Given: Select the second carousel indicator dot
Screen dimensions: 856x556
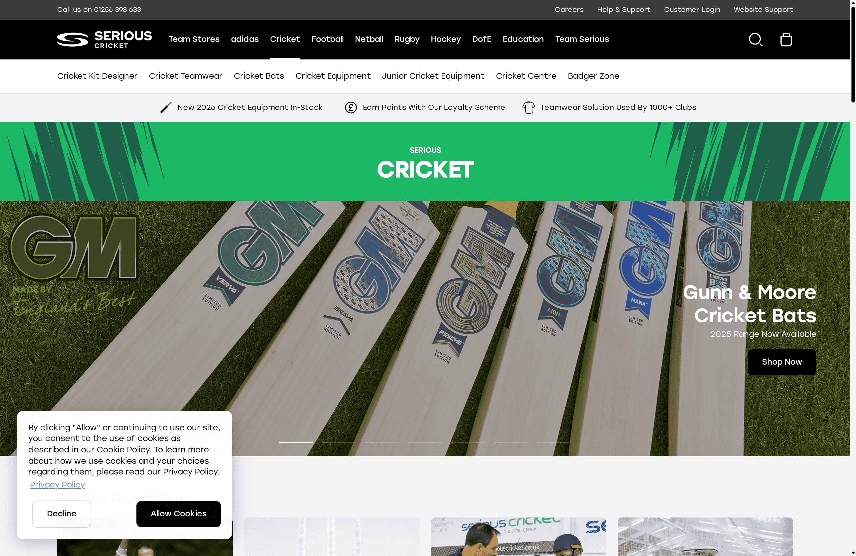Looking at the screenshot, I should coord(339,442).
